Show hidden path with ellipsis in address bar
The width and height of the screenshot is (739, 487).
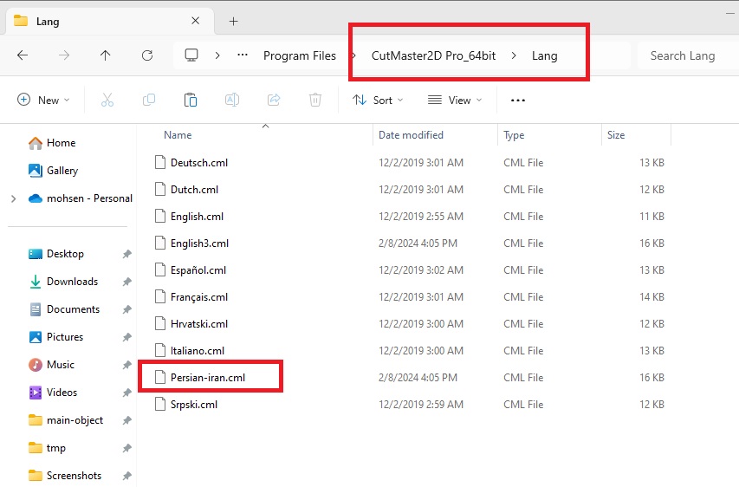coord(243,55)
